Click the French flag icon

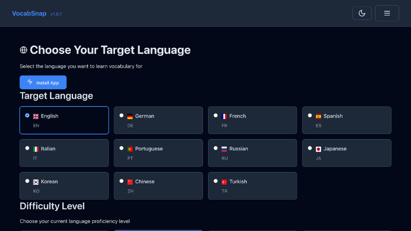click(x=224, y=116)
